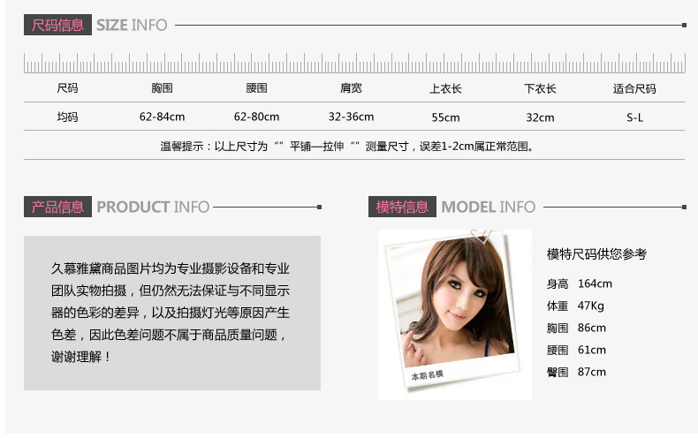
Task: Click the 62-84cm bust value cell
Action: pos(162,117)
